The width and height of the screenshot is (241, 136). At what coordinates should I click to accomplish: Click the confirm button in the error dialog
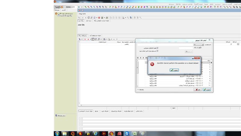pos(174,70)
